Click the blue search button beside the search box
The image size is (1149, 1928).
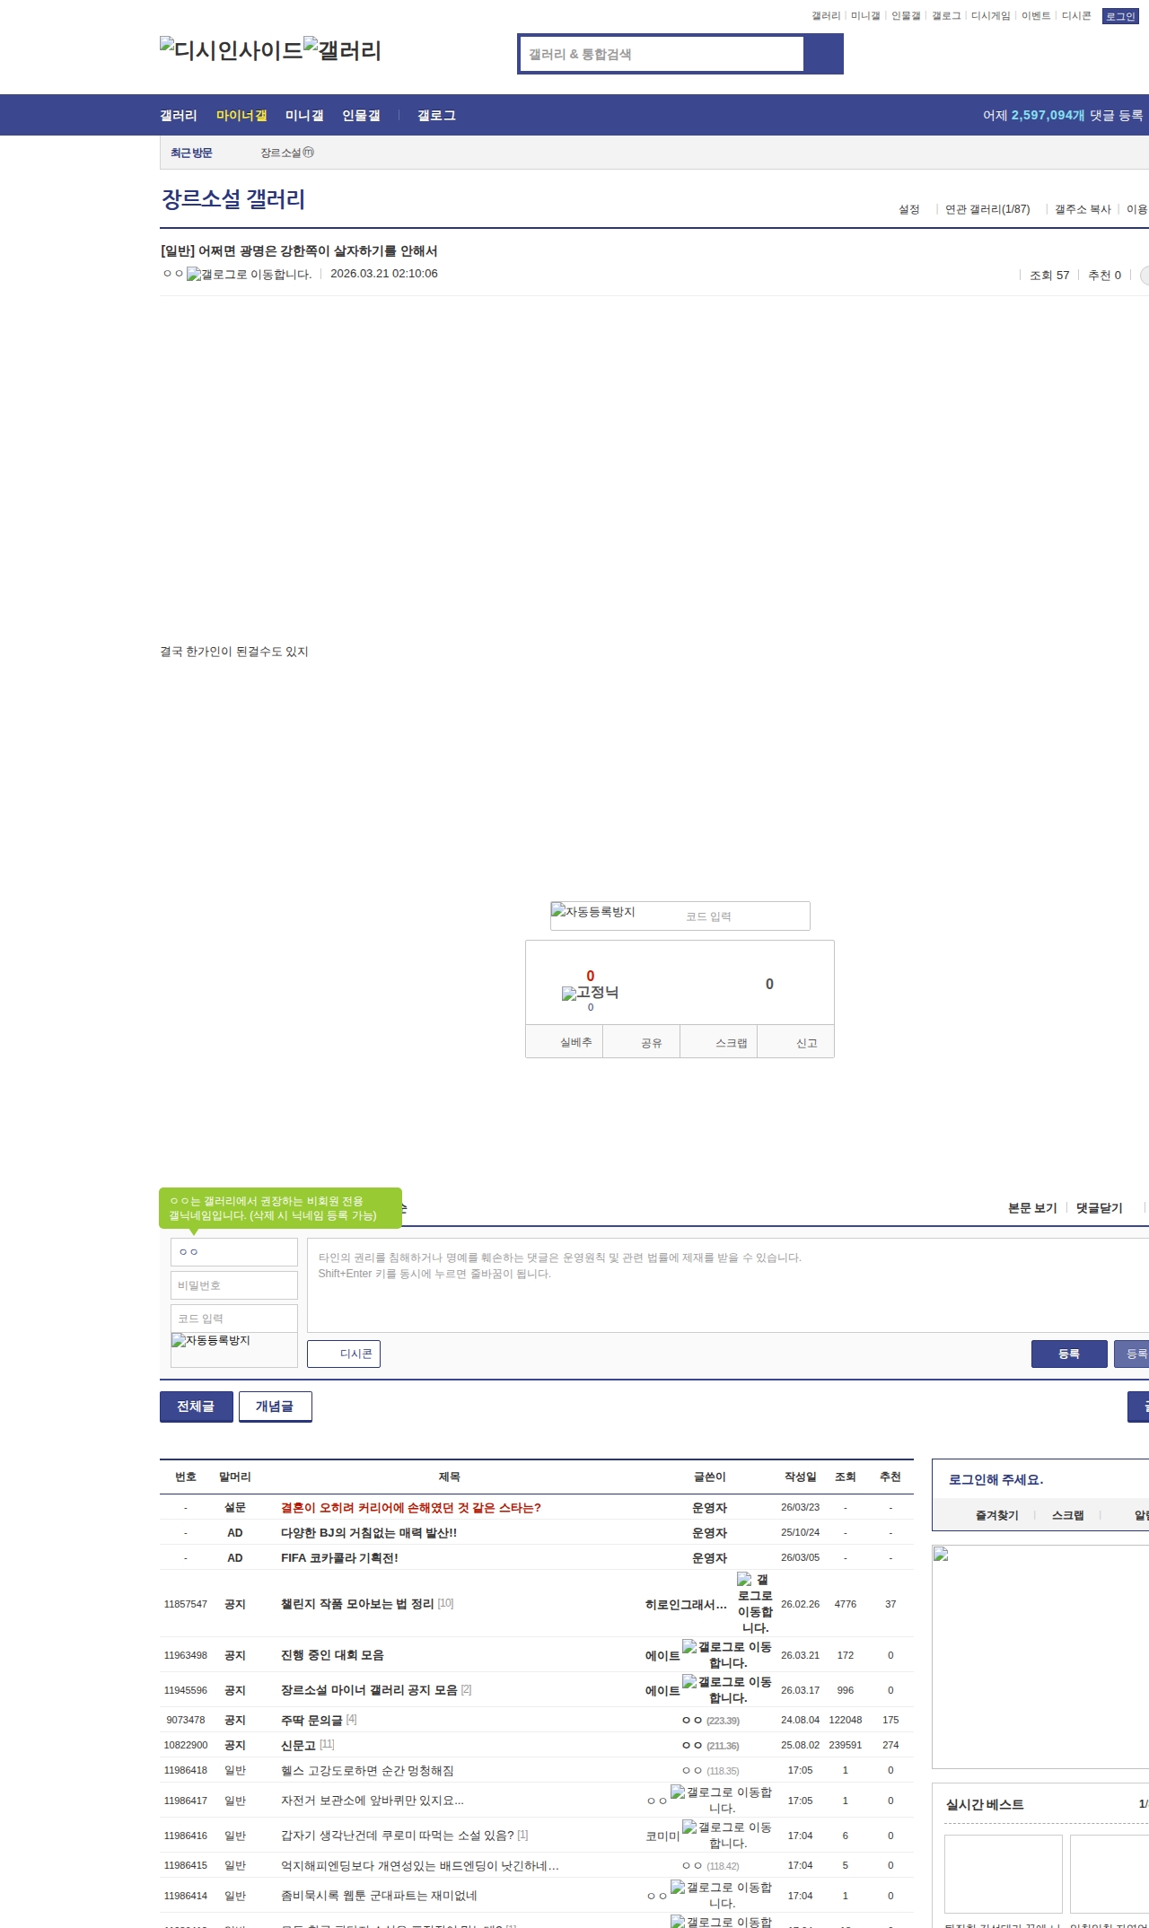[823, 54]
